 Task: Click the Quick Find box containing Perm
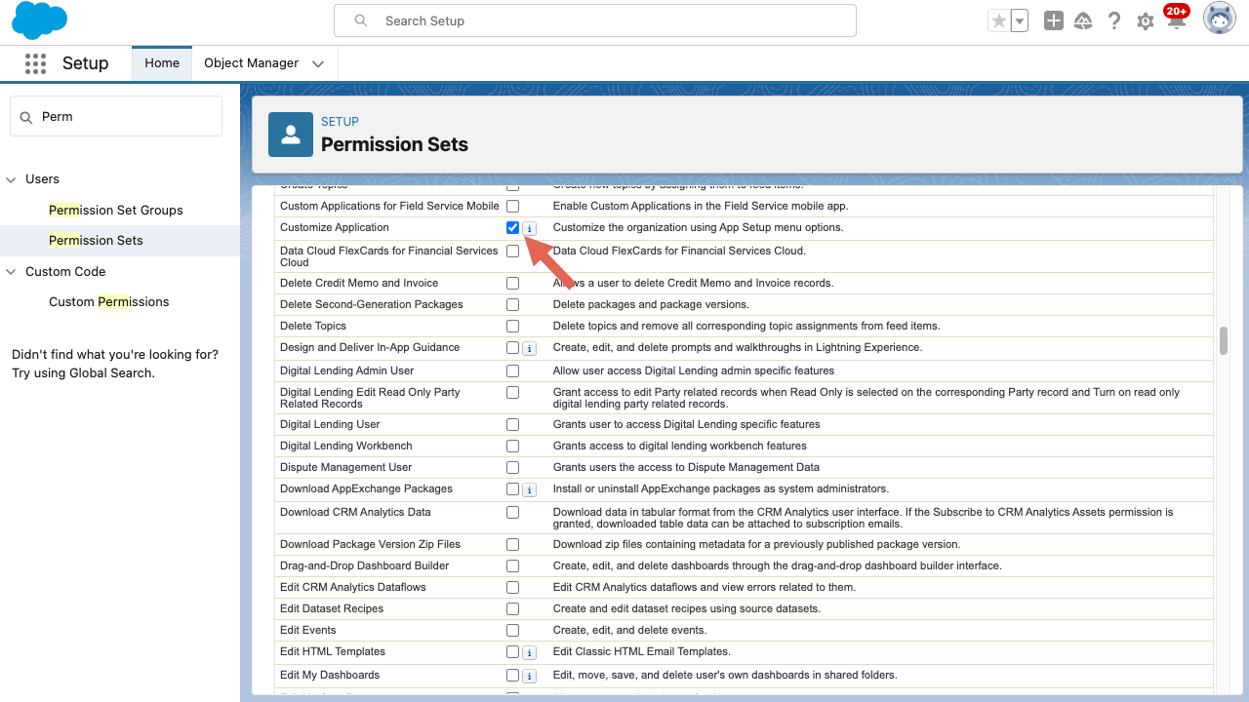tap(116, 116)
